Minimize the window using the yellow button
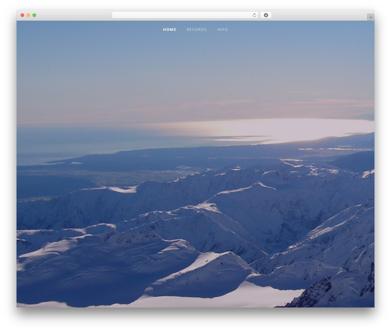The image size is (391, 331). pos(28,15)
